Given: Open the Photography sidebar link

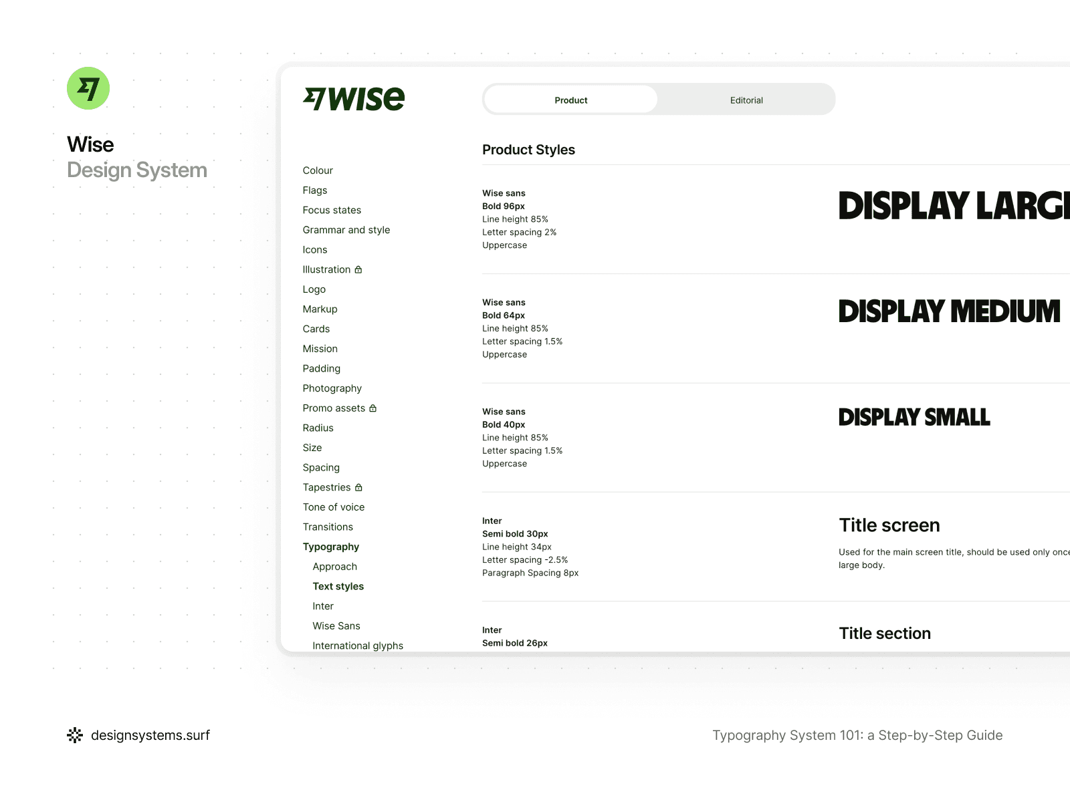Looking at the screenshot, I should [x=332, y=388].
